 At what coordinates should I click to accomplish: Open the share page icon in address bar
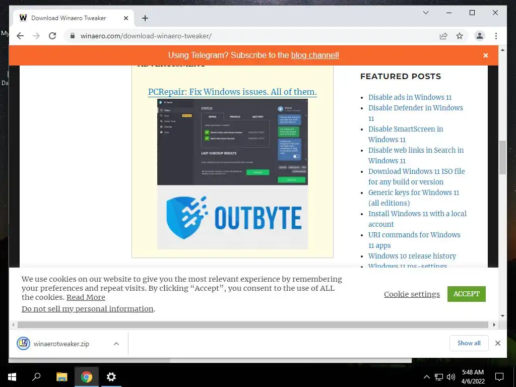pos(443,36)
